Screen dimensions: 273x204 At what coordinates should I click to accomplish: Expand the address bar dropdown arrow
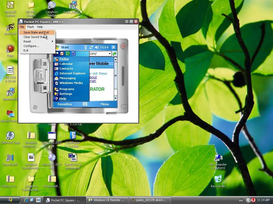coord(110,54)
